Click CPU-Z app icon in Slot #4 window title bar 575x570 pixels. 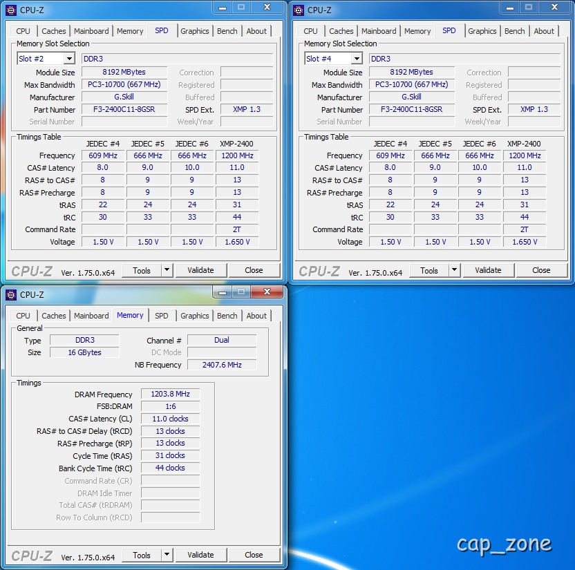coord(299,10)
